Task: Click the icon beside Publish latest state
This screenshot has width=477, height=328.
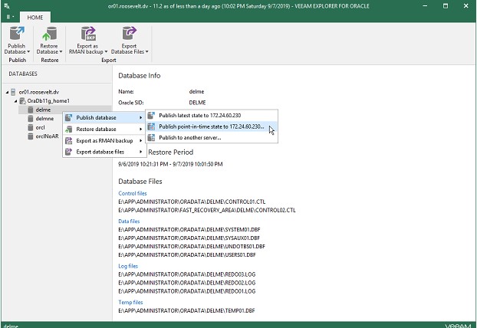Action: pos(151,115)
